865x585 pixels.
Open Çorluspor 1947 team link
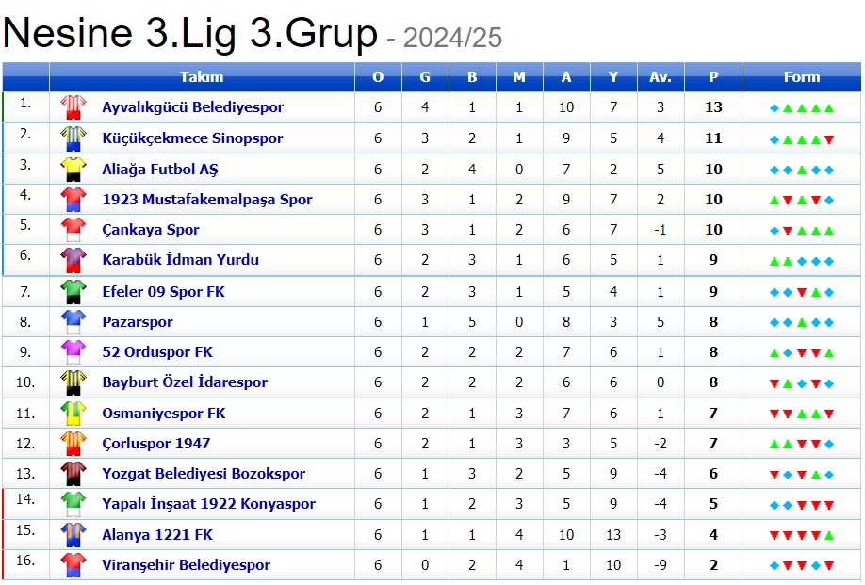click(x=155, y=444)
